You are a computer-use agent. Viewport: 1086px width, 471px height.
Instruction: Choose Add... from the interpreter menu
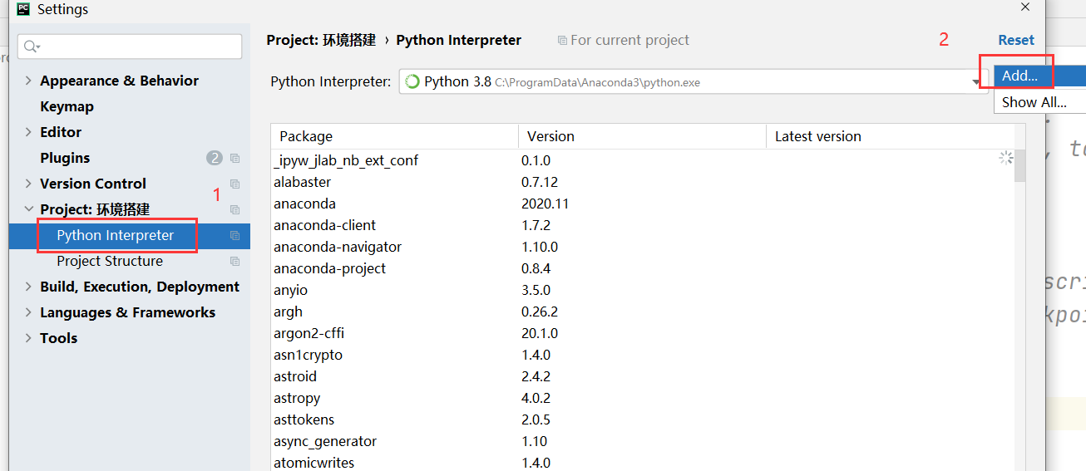(1039, 76)
